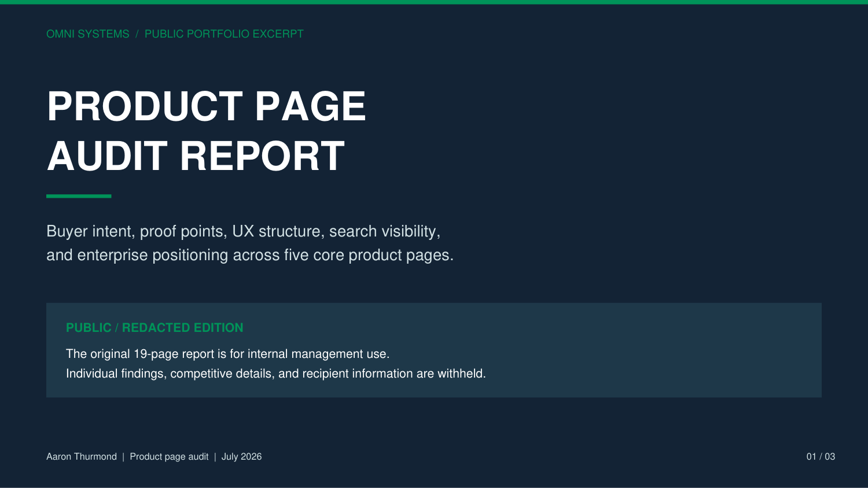The image size is (868, 488).
Task: Click the subtitle line starting "Buyer intent, proof points"
Action: [x=243, y=231]
